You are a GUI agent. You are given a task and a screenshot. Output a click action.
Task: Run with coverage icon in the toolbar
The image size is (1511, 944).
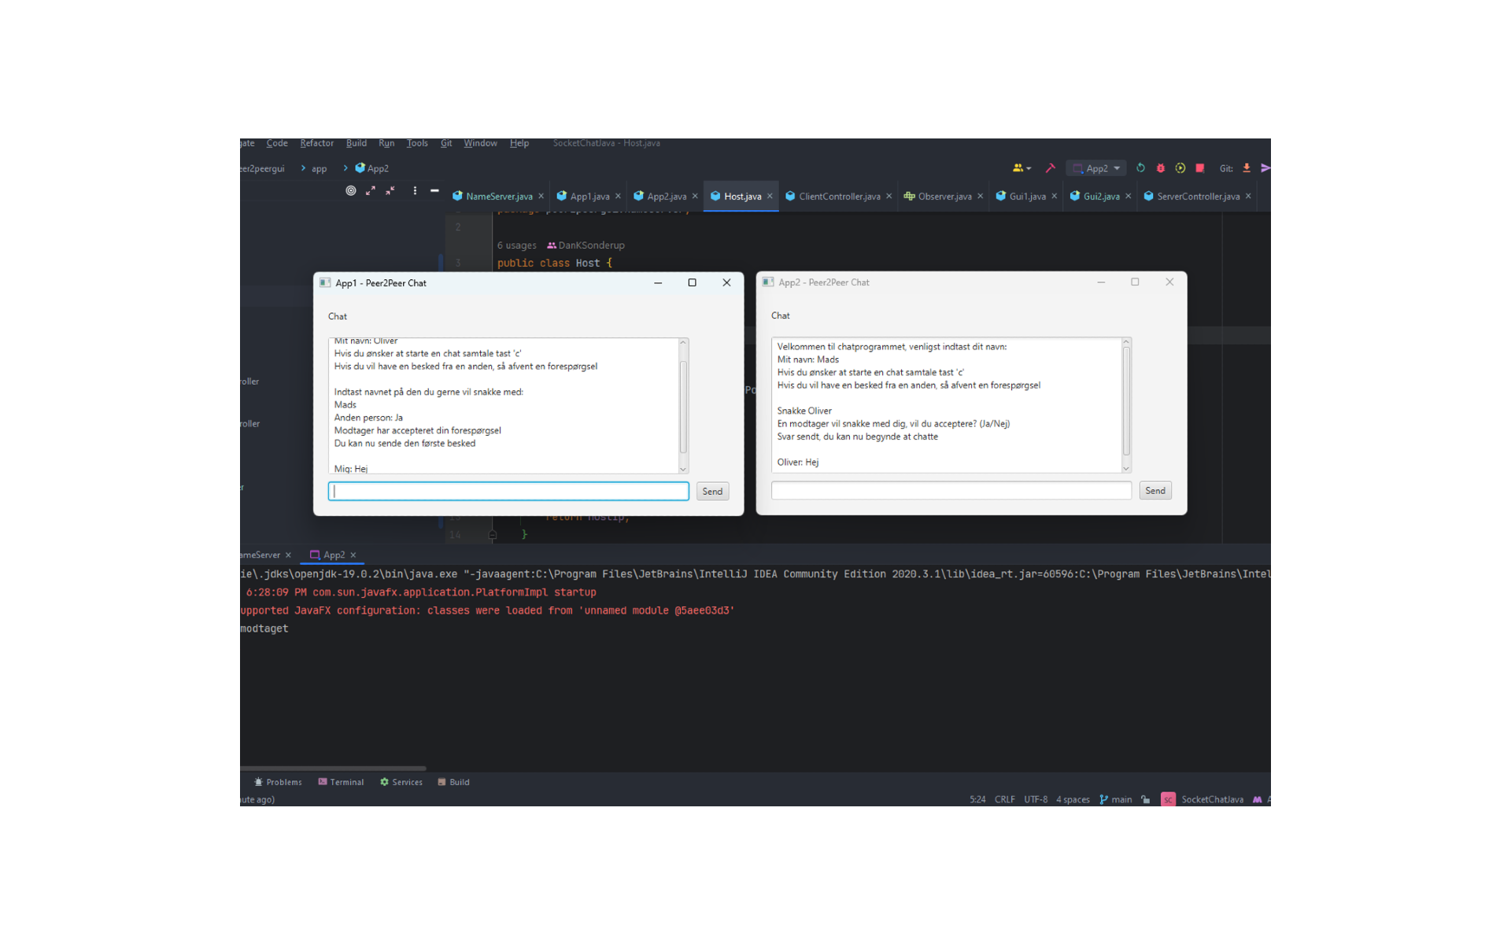coord(1180,168)
